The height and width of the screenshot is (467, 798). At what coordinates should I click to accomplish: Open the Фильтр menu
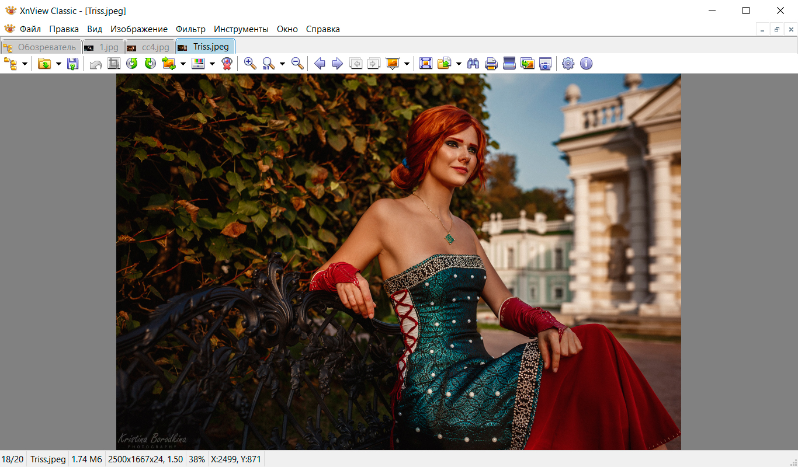click(x=190, y=29)
